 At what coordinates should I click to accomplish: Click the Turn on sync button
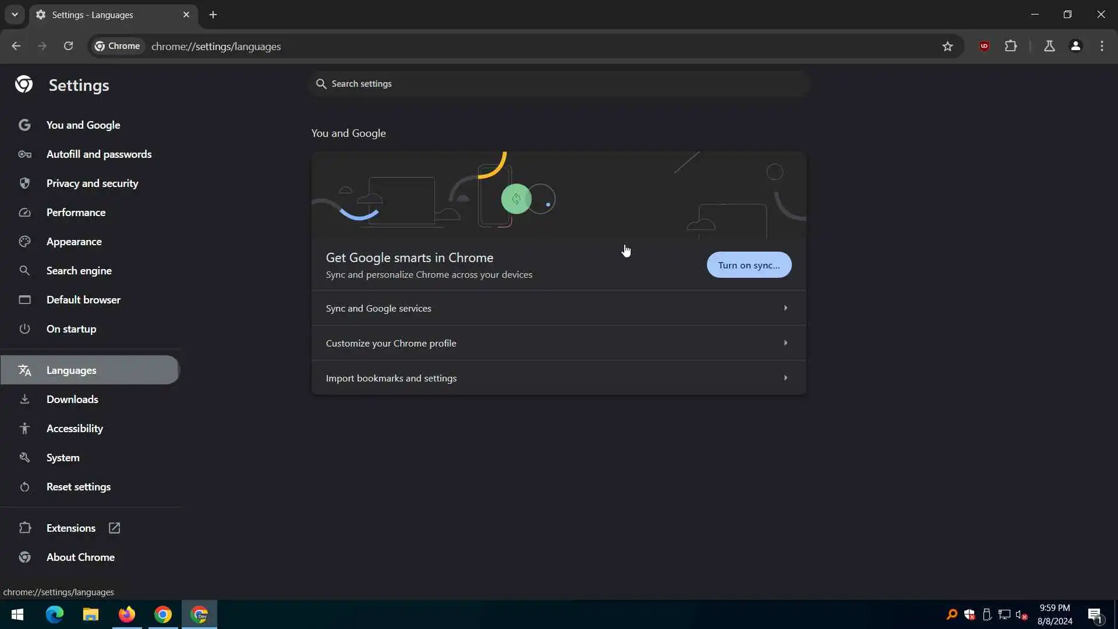coord(748,265)
